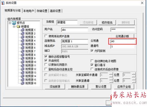Click the 云视通 number input field
The image size is (147, 107).
coord(123,41)
